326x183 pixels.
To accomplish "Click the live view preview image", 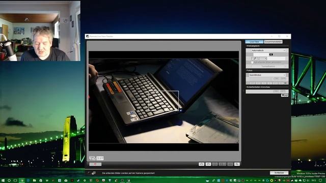I will click(164, 101).
